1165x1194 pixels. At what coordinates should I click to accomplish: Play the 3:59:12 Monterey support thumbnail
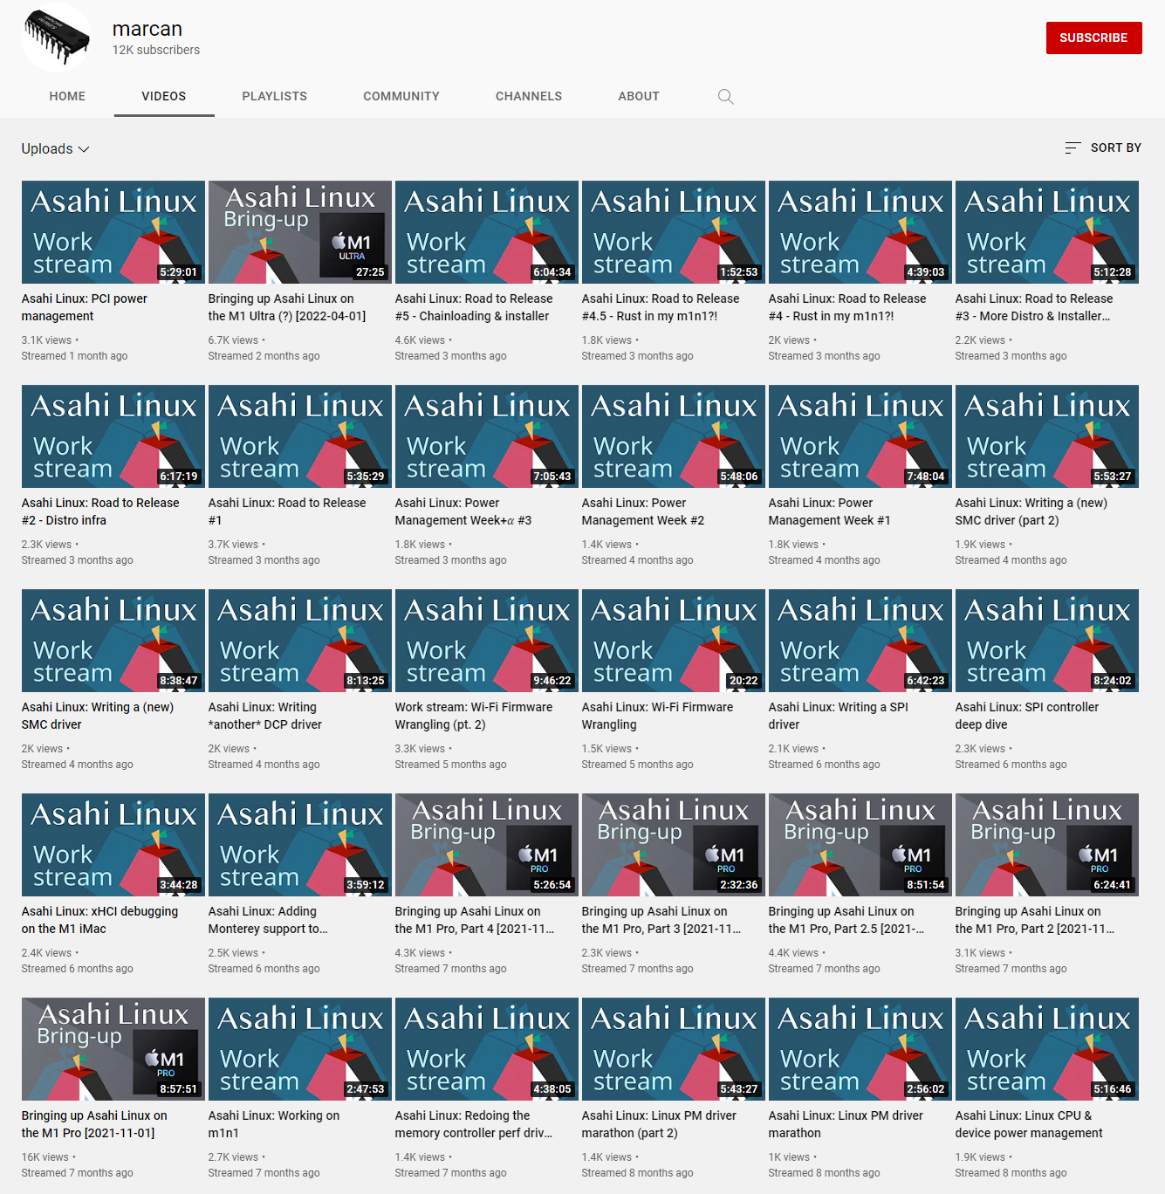pos(300,845)
